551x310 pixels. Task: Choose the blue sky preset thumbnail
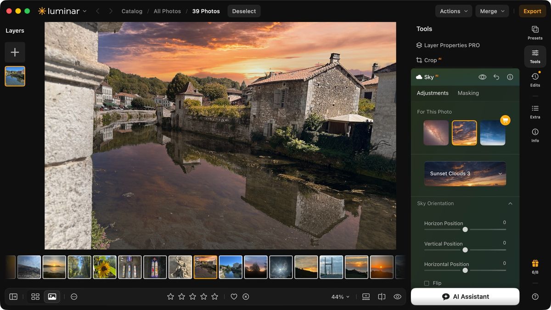(493, 133)
